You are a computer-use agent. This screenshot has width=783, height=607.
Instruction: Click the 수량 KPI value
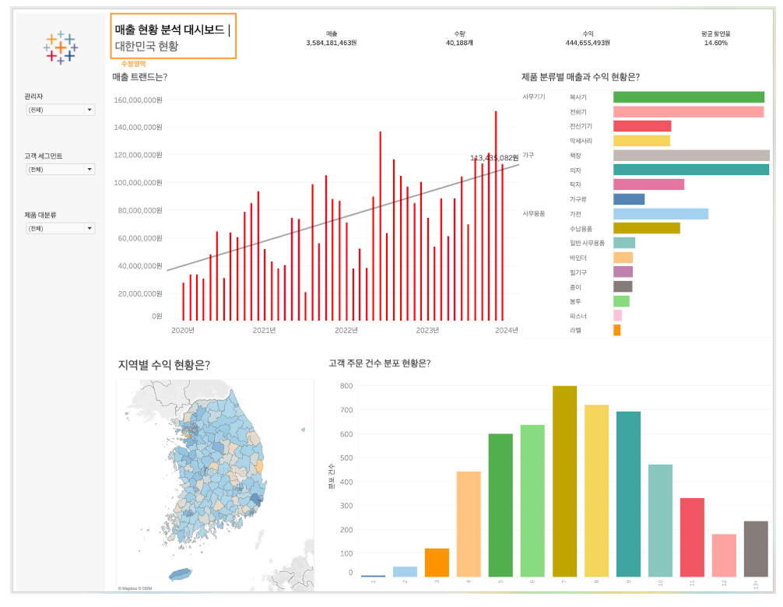click(459, 43)
